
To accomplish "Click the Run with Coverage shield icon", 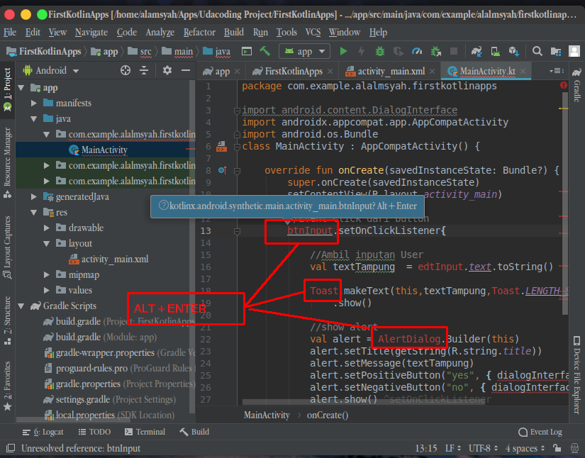I will pyautogui.click(x=398, y=51).
